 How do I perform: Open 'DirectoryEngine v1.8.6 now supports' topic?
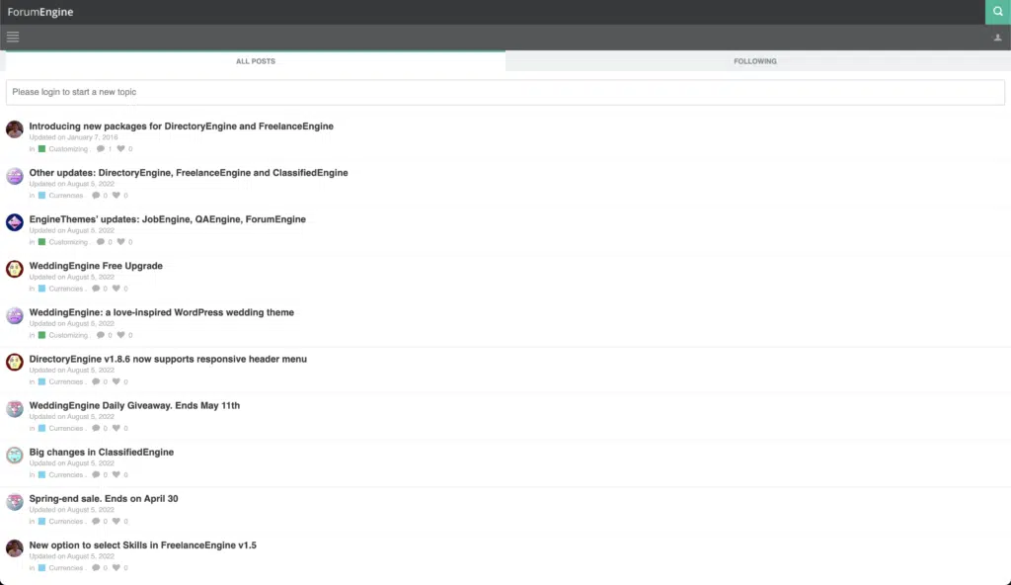point(168,359)
